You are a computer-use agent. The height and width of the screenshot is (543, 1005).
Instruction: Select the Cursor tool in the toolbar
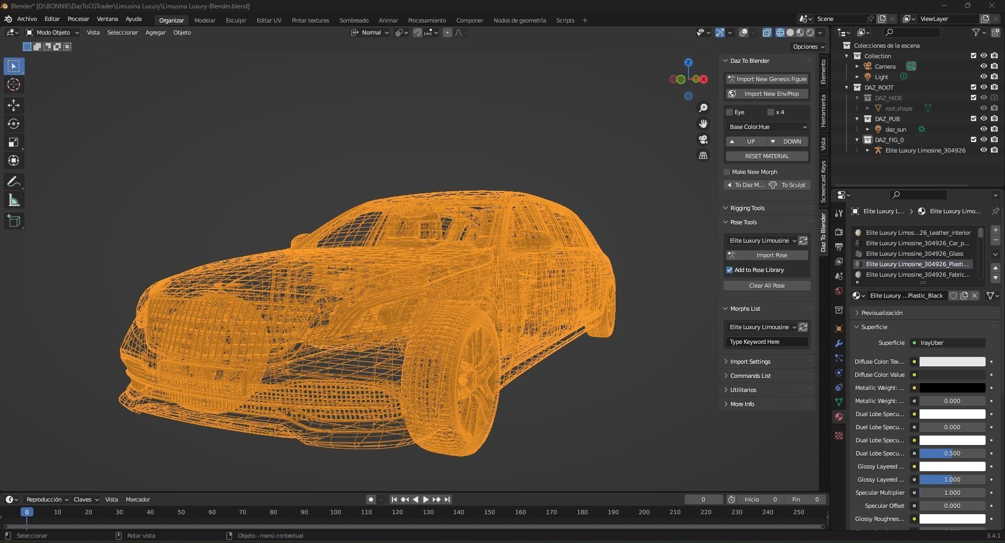14,84
